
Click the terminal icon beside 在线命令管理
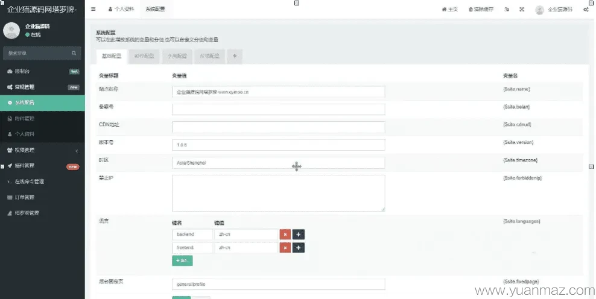point(10,181)
